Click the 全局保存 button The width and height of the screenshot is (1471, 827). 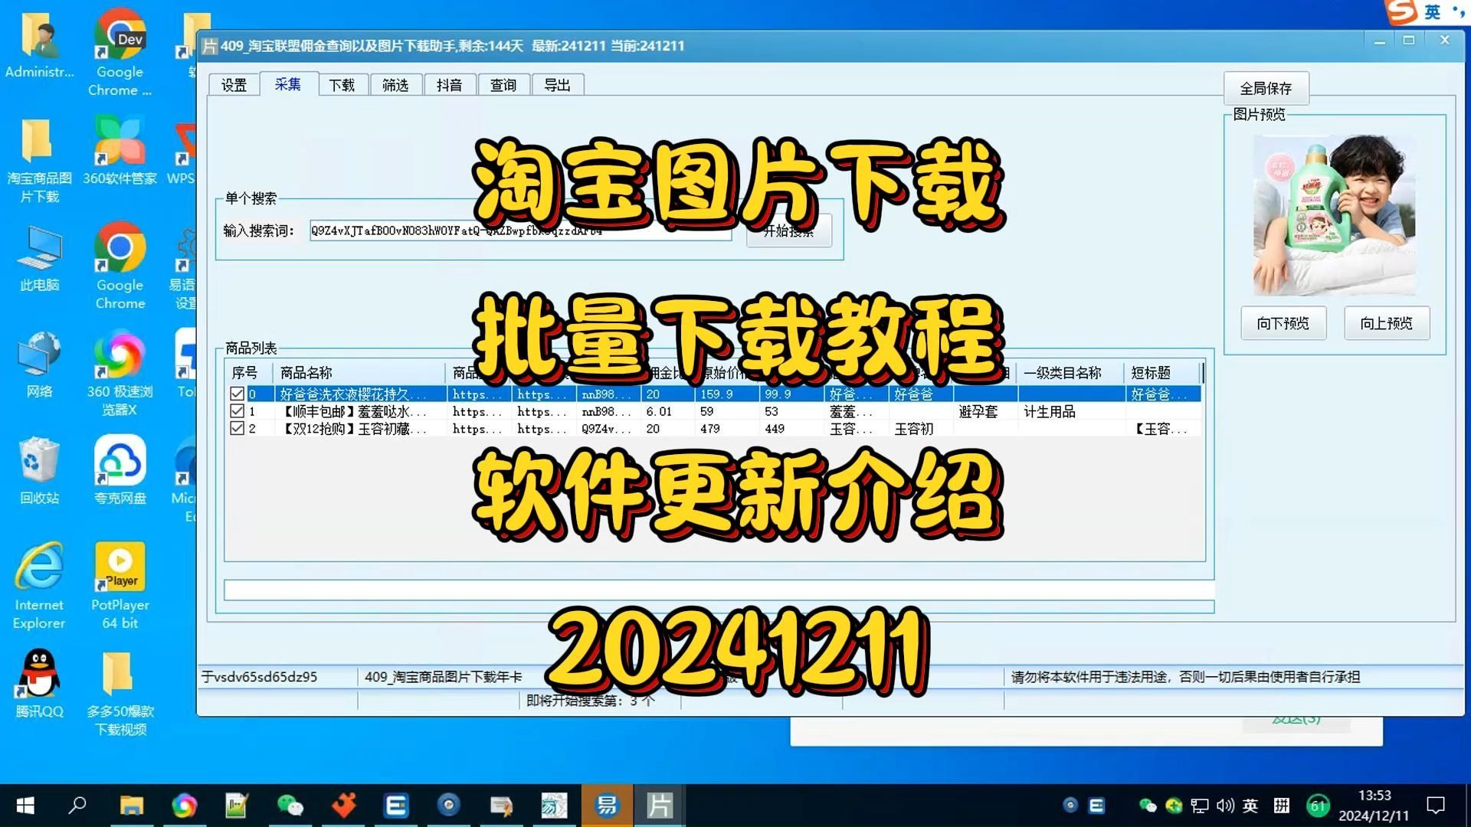click(1266, 88)
